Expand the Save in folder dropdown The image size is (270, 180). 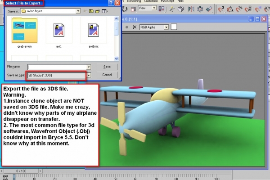pos(78,11)
